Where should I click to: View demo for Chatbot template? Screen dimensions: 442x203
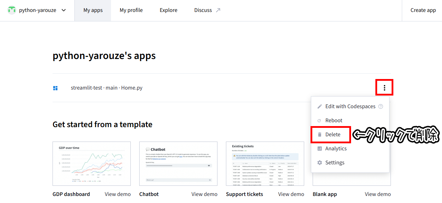pos(204,194)
